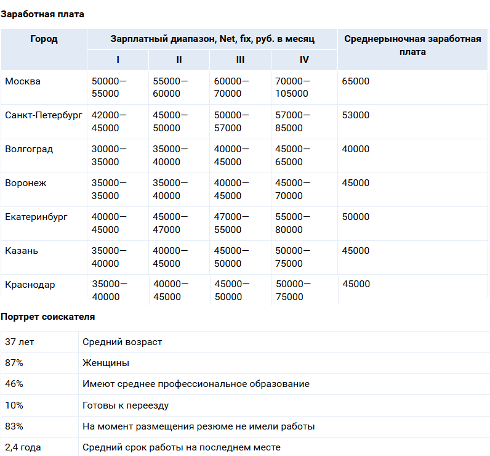The height and width of the screenshot is (456, 490).
Task: Click the "87%" value for Женщины
Action: coord(14,363)
